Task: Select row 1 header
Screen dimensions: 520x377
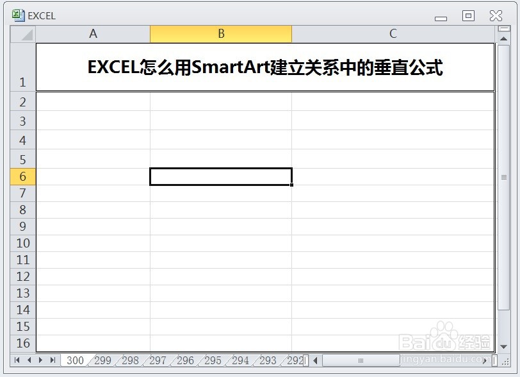Action: click(x=22, y=67)
